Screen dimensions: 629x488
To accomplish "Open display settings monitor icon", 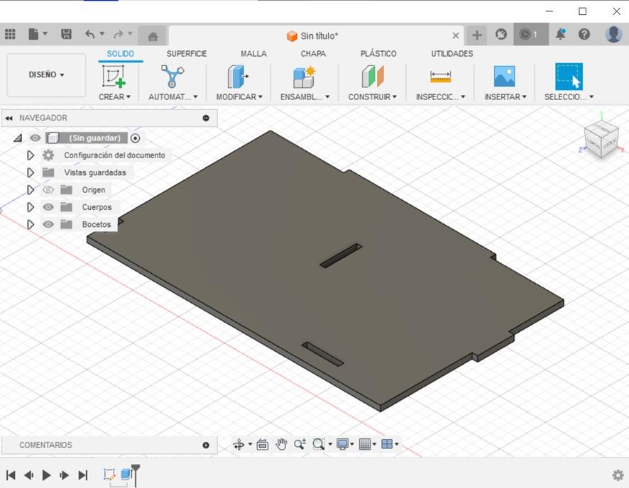I will click(343, 444).
